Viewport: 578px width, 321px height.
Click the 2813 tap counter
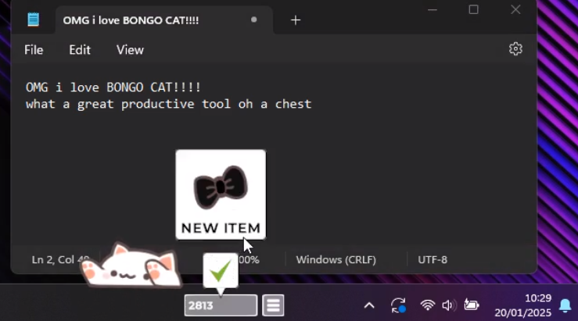pos(221,305)
